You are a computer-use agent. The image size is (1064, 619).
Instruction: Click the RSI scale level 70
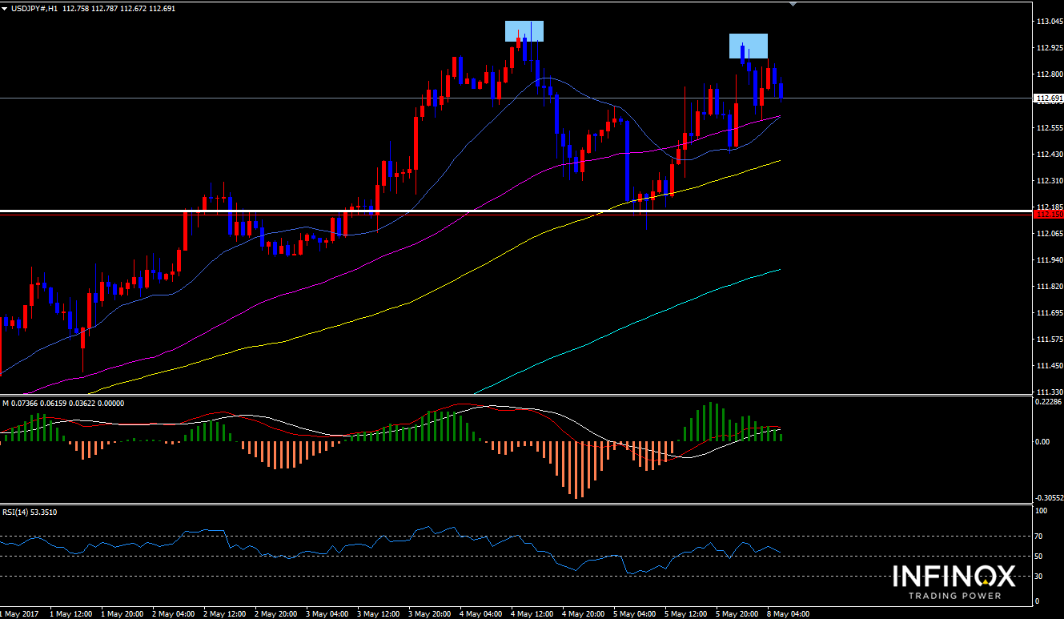[1040, 536]
